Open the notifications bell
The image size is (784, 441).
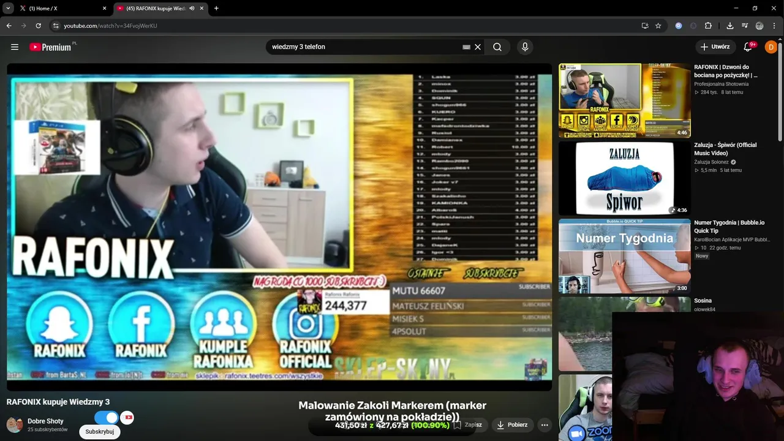(x=748, y=47)
